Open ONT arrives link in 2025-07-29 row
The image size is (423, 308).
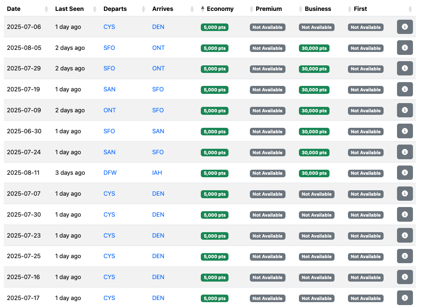(158, 68)
